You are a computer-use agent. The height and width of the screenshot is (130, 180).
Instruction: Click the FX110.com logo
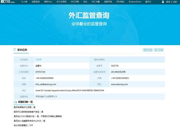click(x=8, y=2)
